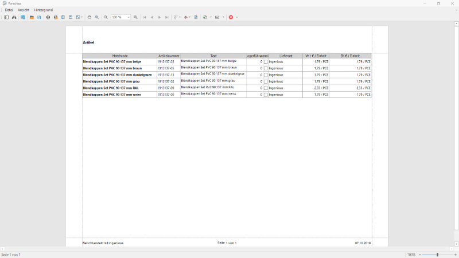The image size is (459, 258).
Task: Expand the email format dropdown arrow
Action: tap(223, 17)
